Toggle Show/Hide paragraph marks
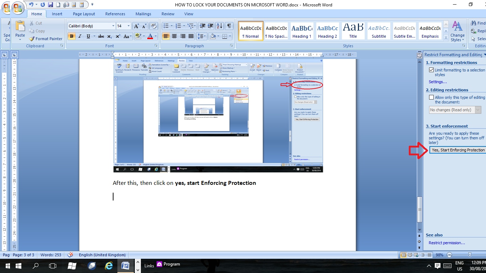 (x=229, y=26)
